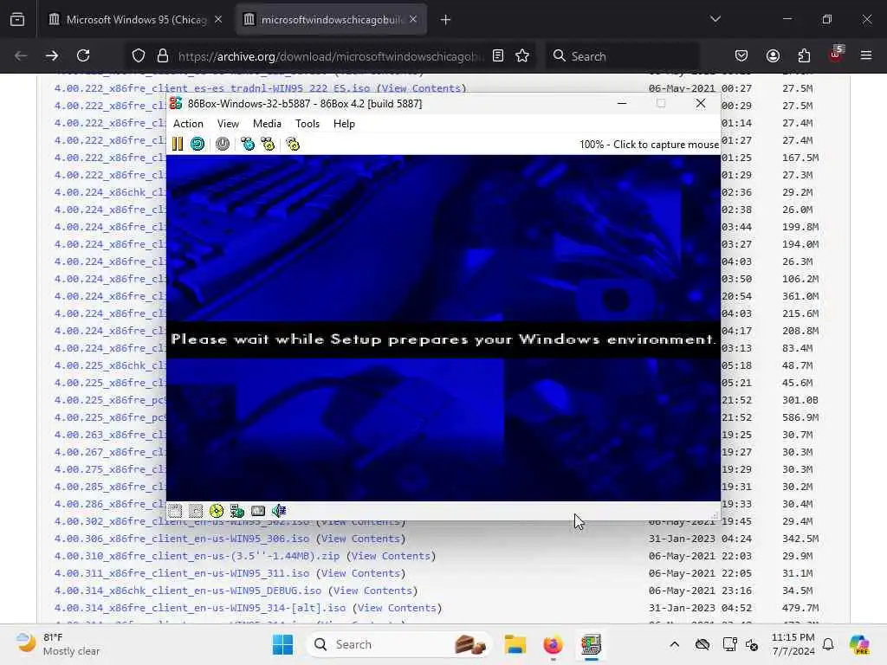887x665 pixels.
Task: Open the View menu in 86Box
Action: pos(228,124)
